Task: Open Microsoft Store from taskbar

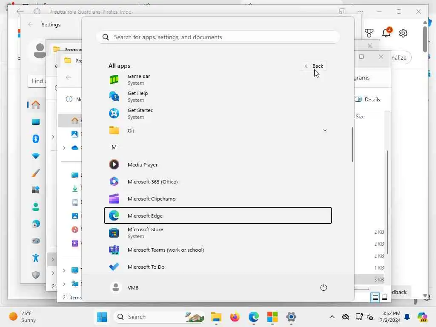Action: 272,317
